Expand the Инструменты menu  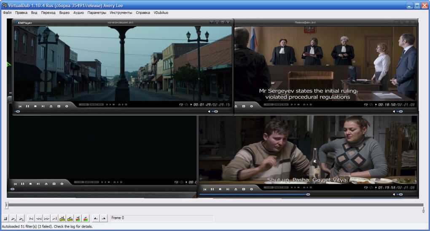(x=121, y=13)
